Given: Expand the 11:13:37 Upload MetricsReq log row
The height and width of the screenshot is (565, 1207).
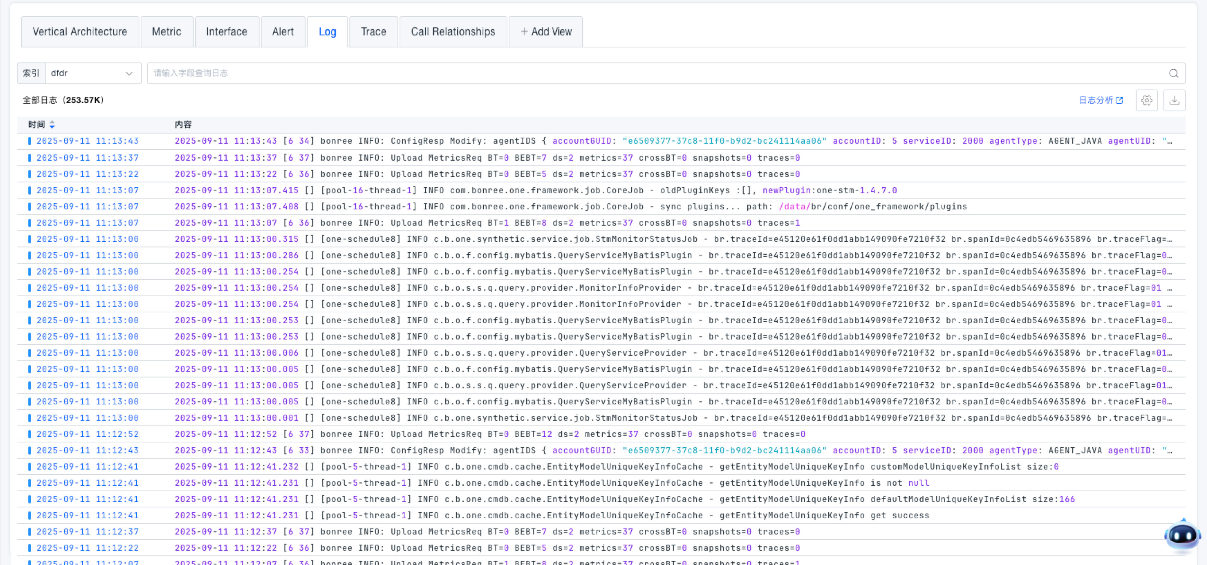Looking at the screenshot, I should point(487,158).
